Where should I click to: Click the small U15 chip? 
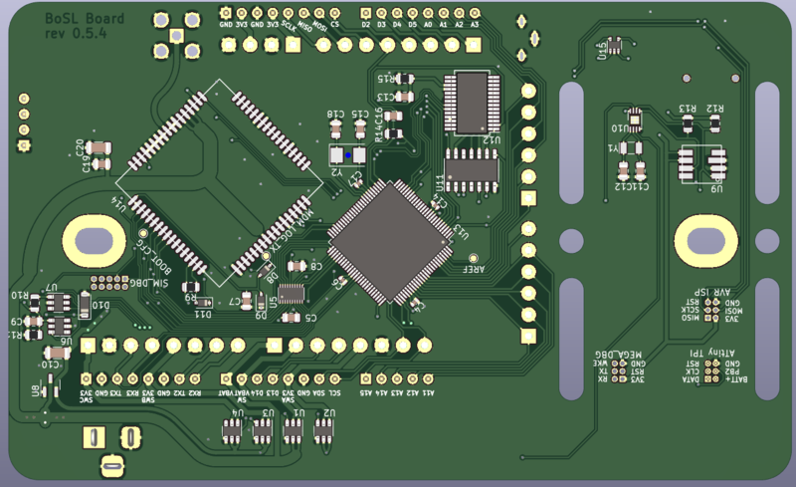click(615, 46)
